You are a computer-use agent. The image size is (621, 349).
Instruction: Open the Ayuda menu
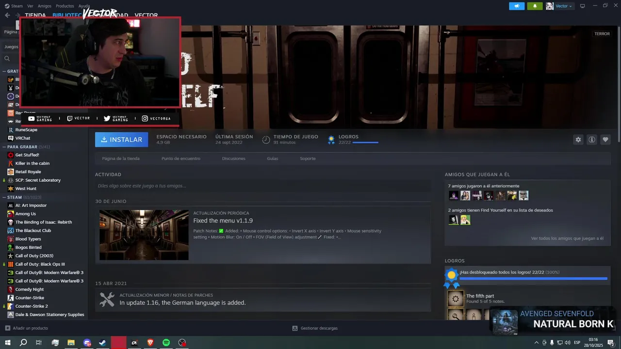[84, 6]
